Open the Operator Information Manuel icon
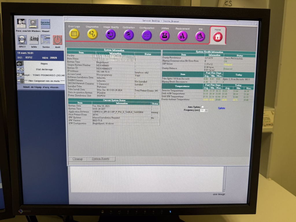The height and width of the screenshot is (222, 296). pyautogui.click(x=45, y=24)
